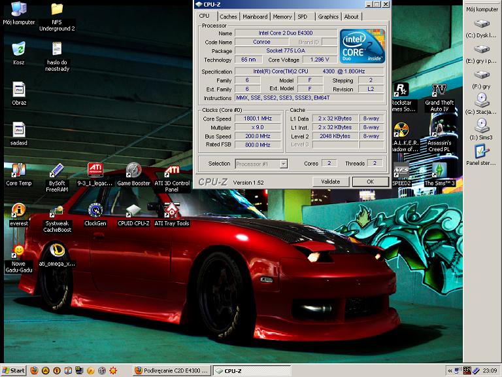Open the Core Temp desktop shortcut
This screenshot has width=502, height=377.
click(x=19, y=171)
